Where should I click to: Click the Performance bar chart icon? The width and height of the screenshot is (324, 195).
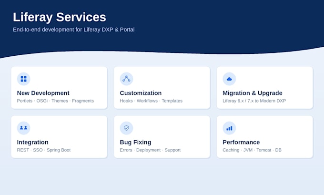point(229,128)
